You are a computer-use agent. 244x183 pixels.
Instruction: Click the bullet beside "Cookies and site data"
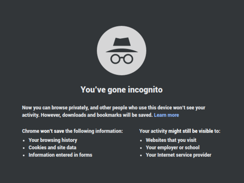[x=24, y=148]
